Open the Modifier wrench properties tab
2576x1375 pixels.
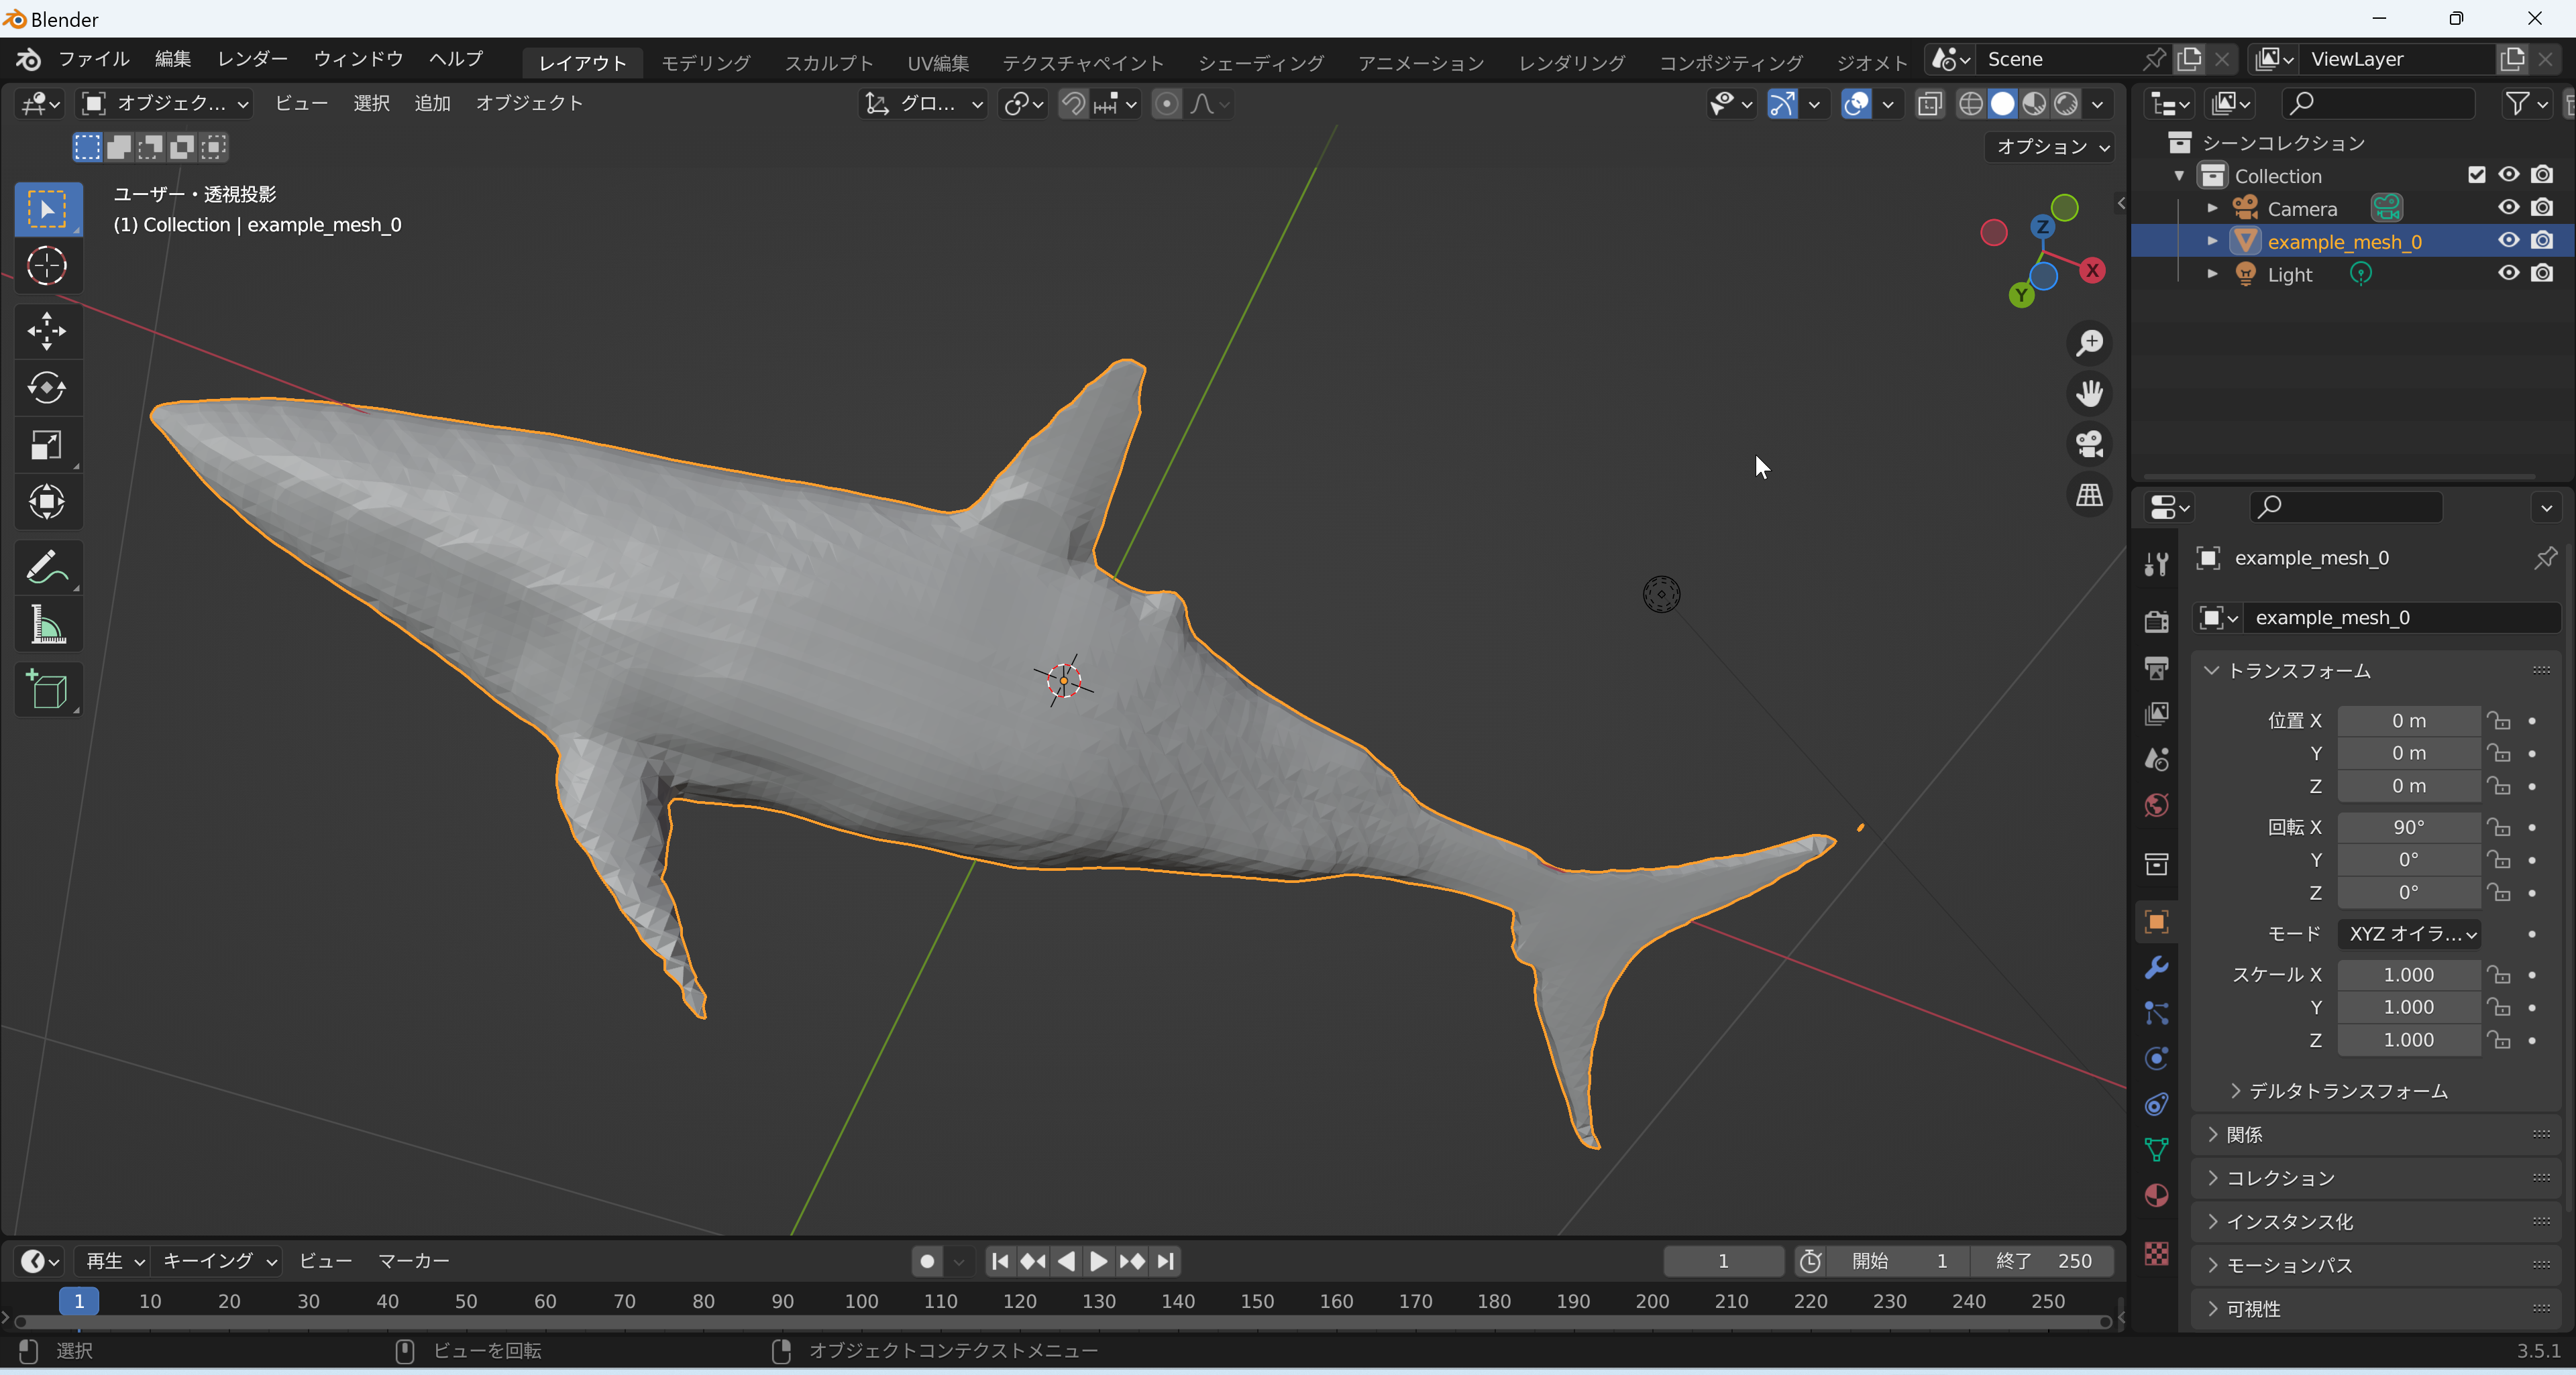(x=2157, y=967)
